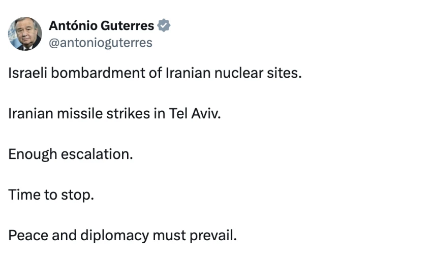Viewport: 432px width, 258px height.
Task: Click the words 'Tel Aviv' in the tweet
Action: 194,113
